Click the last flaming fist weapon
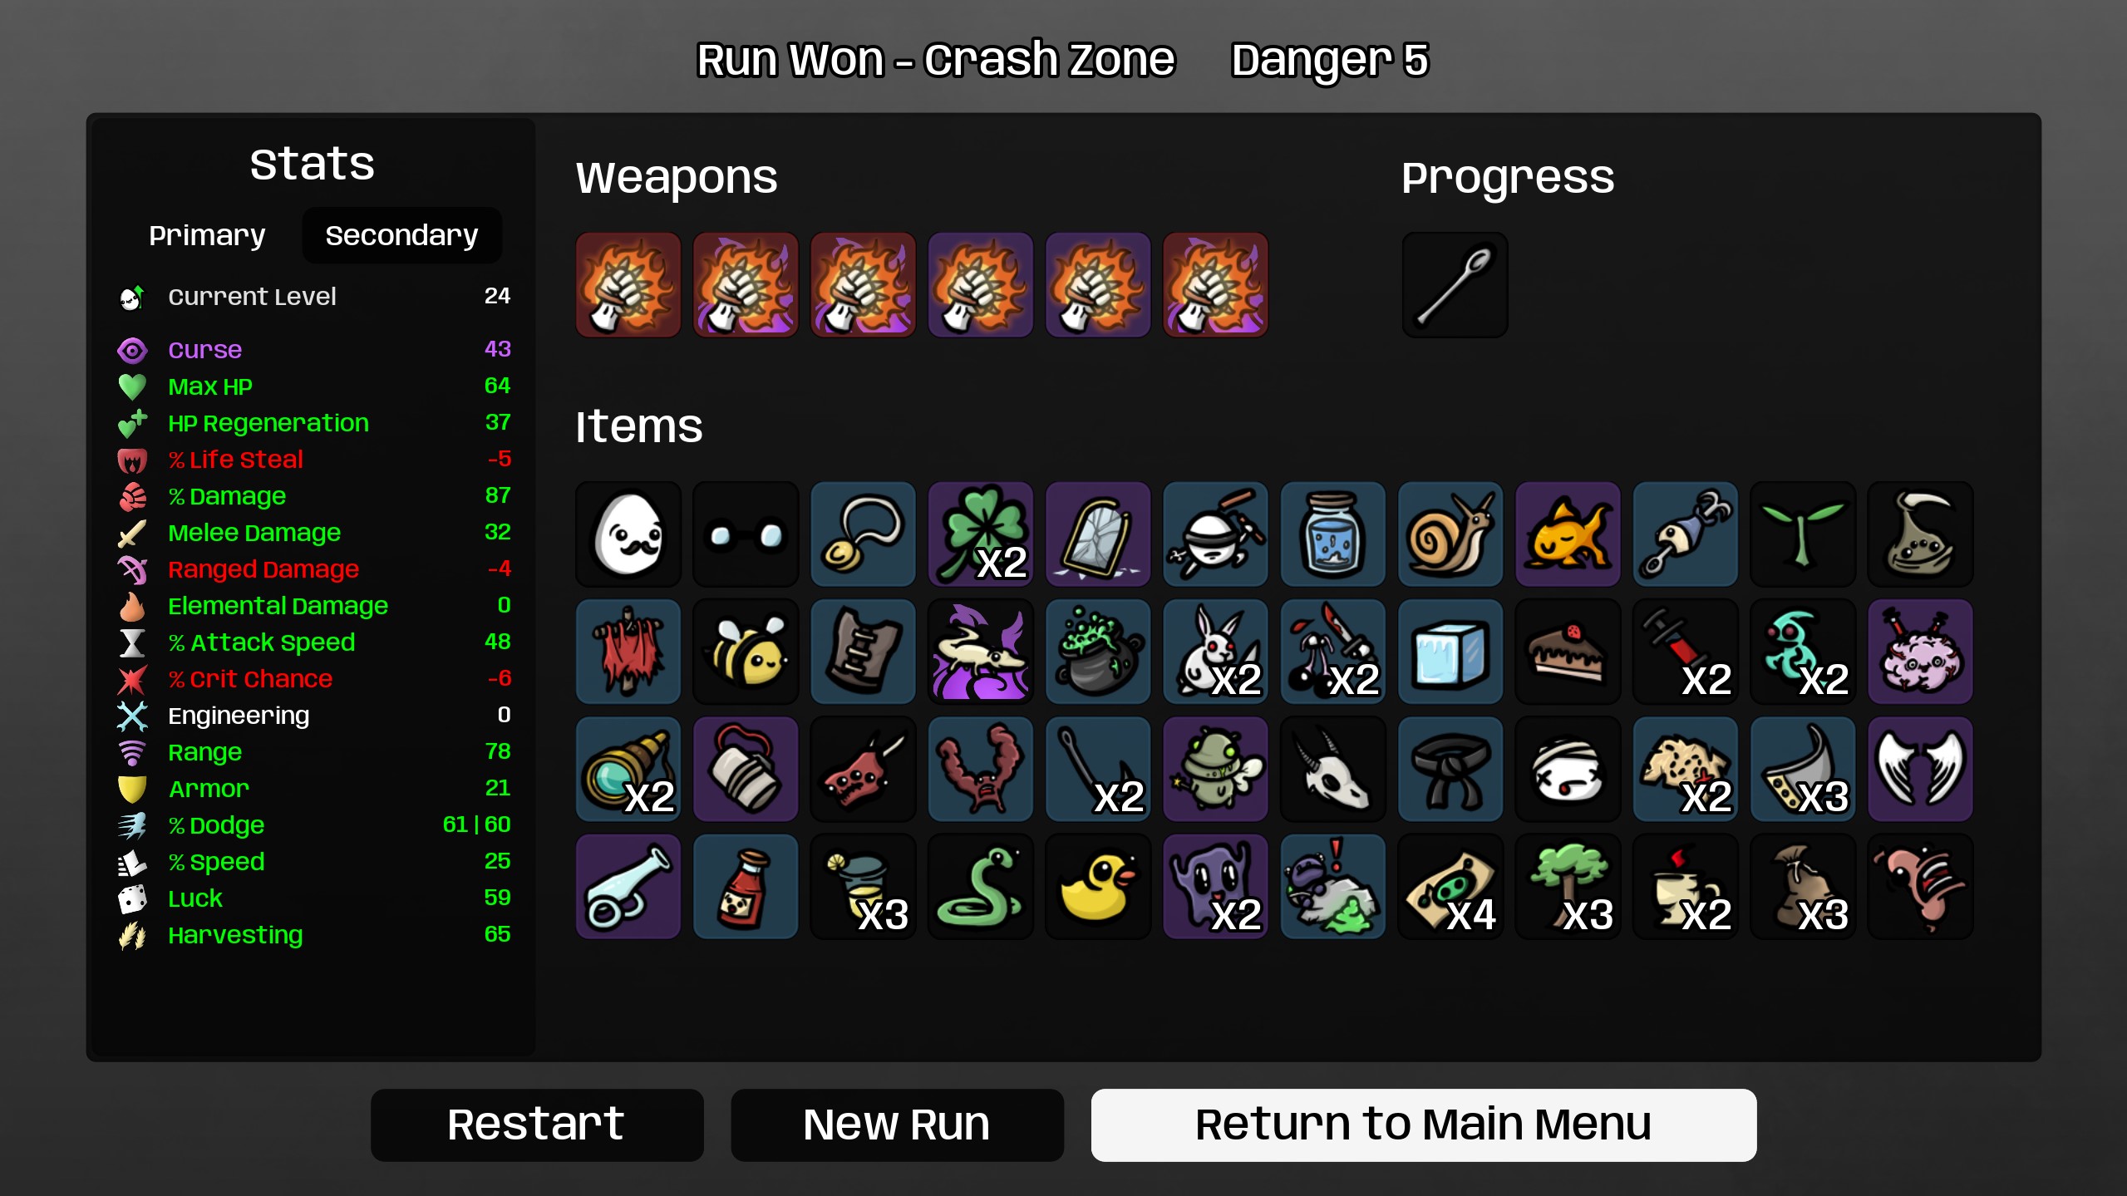 [x=1215, y=285]
